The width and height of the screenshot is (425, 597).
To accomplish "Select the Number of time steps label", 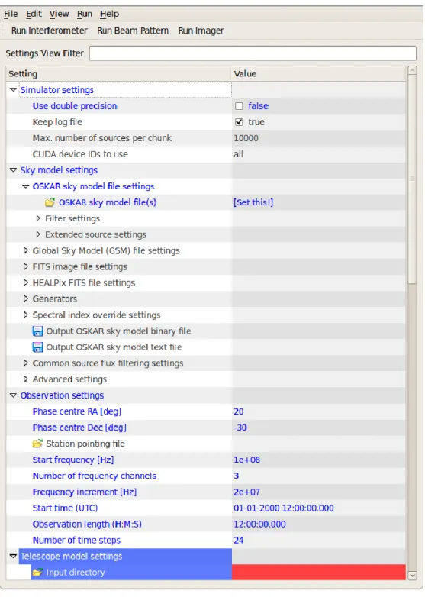I will pyautogui.click(x=76, y=541).
